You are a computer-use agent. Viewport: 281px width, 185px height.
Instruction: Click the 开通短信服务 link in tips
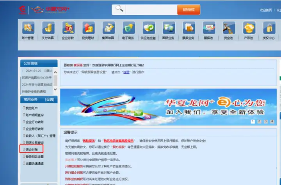pyautogui.click(x=74, y=166)
